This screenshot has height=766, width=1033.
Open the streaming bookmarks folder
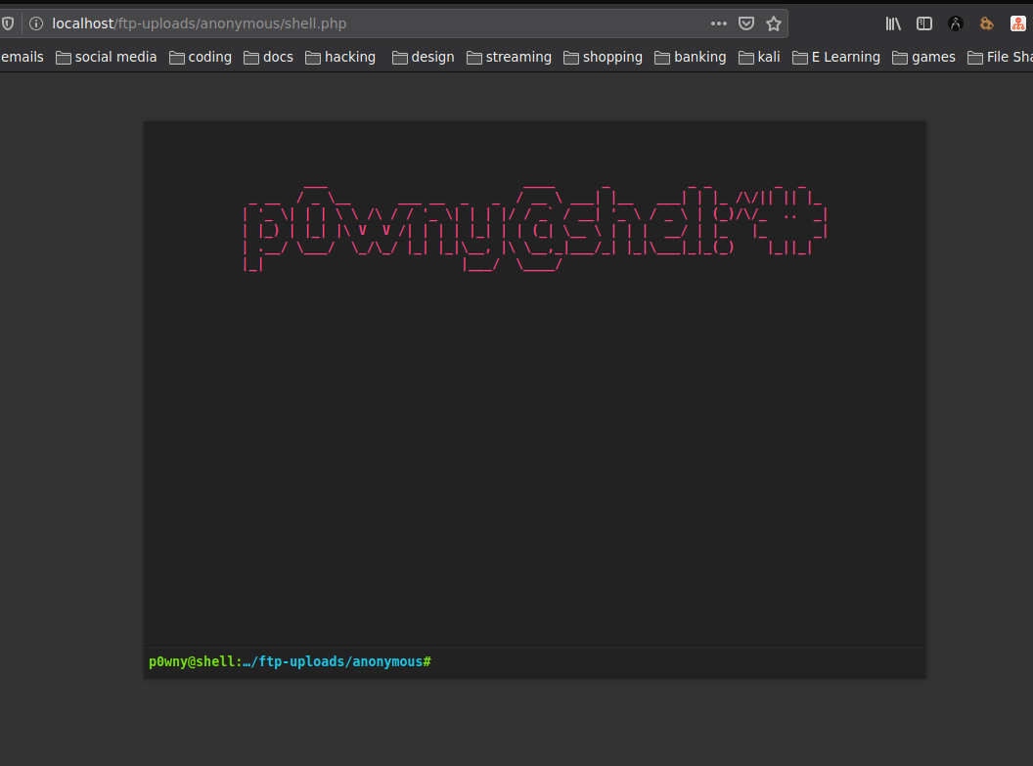[x=509, y=57]
